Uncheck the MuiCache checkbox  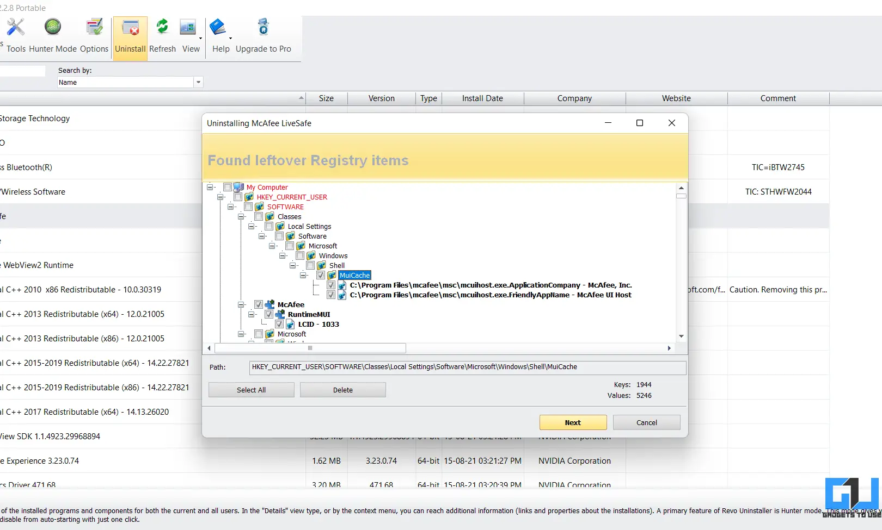tap(321, 275)
